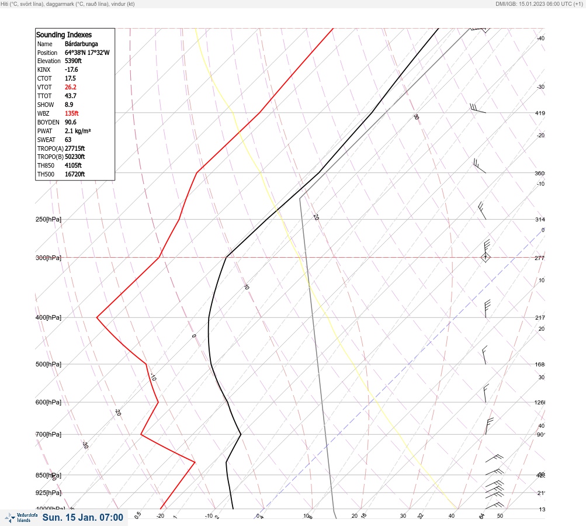Select the station name 'Bárdarbunga'

(81, 44)
